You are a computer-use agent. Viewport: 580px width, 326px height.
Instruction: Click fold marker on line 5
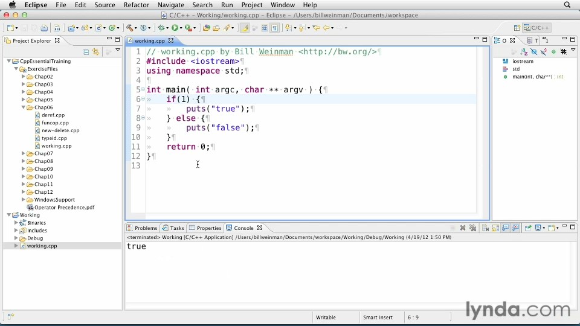tap(143, 89)
